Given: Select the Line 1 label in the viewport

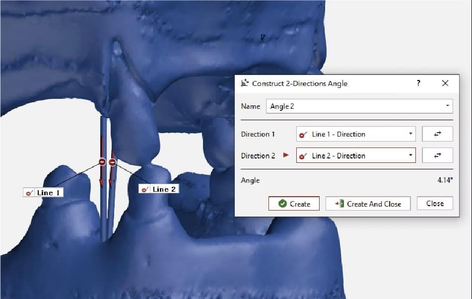Looking at the screenshot, I should coord(43,192).
